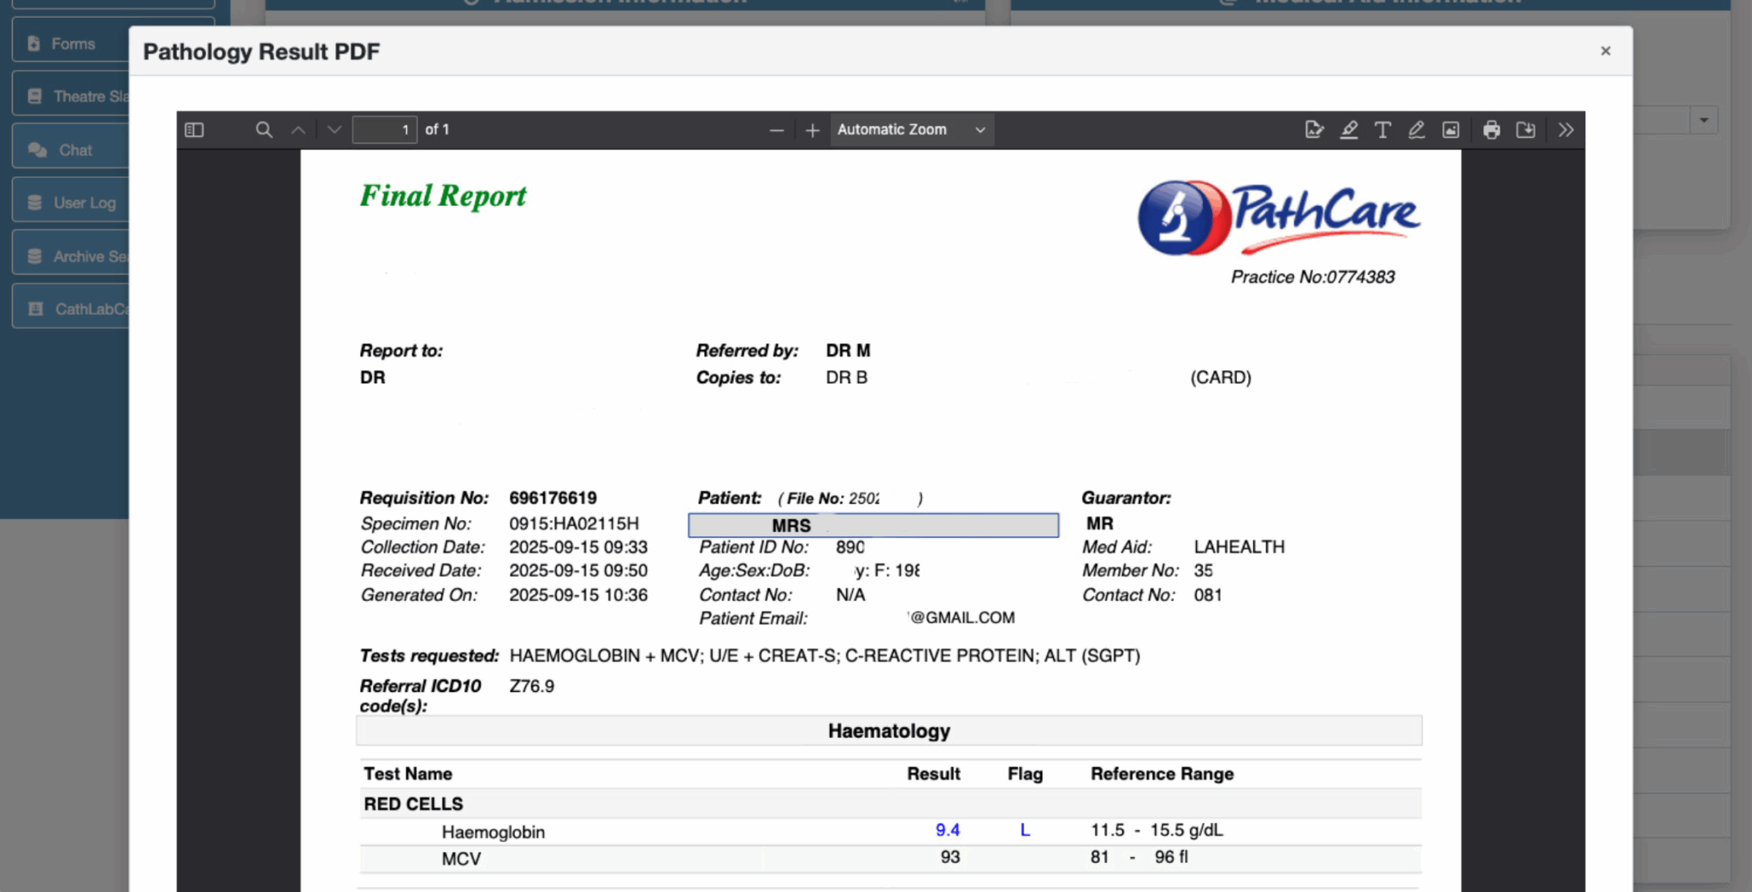Click Collection Date 2025-09-15 09:33
Viewport: 1752px width, 892px height.
[578, 547]
